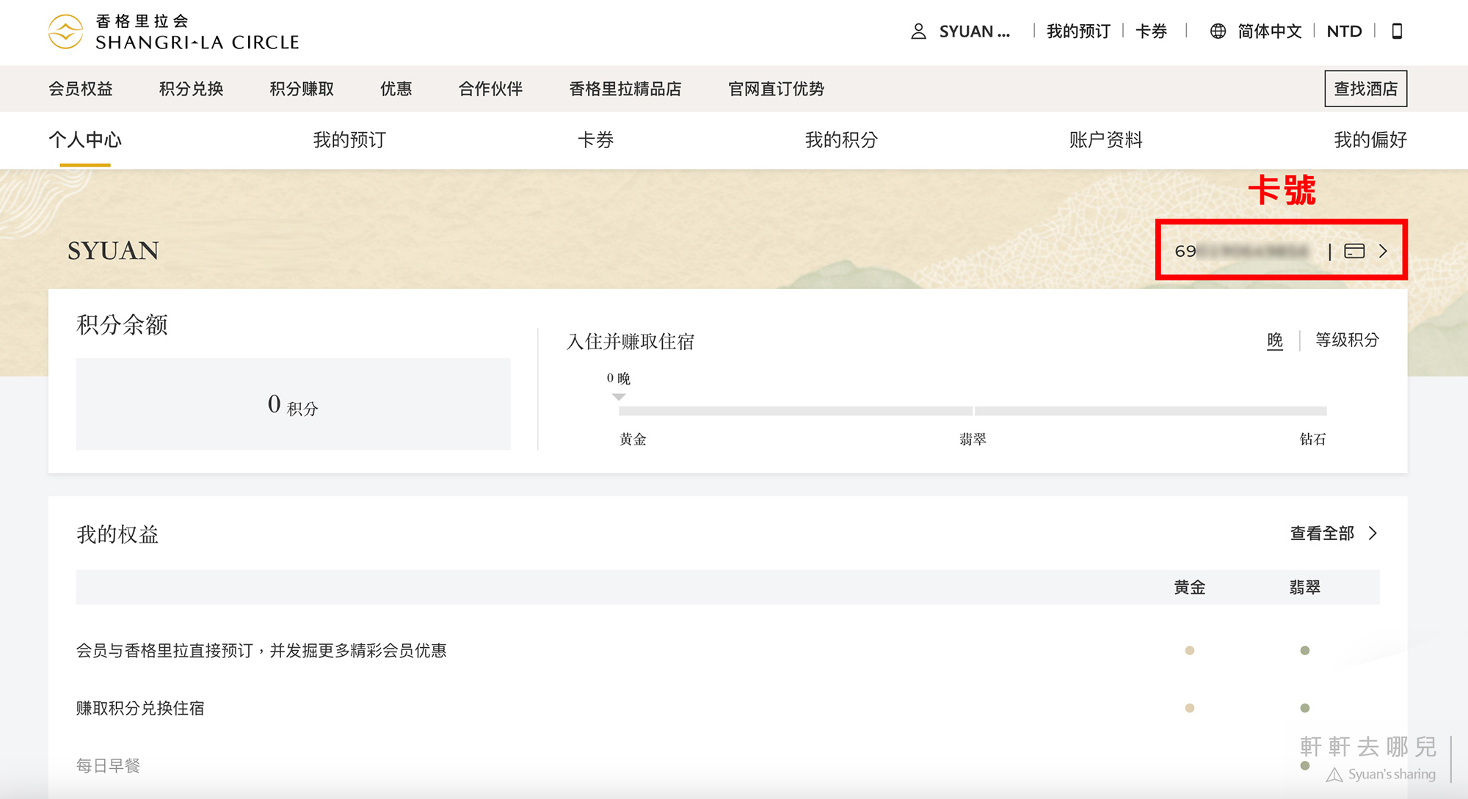Click 翡翠 dot for 会员与香格里拉直接预订
The width and height of the screenshot is (1468, 799).
coord(1305,651)
